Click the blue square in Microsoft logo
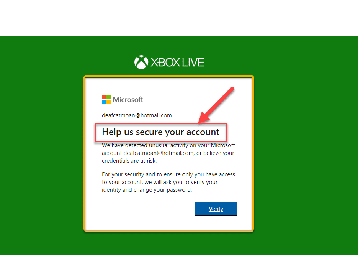Image resolution: width=358 pixels, height=255 pixels. (x=104, y=102)
